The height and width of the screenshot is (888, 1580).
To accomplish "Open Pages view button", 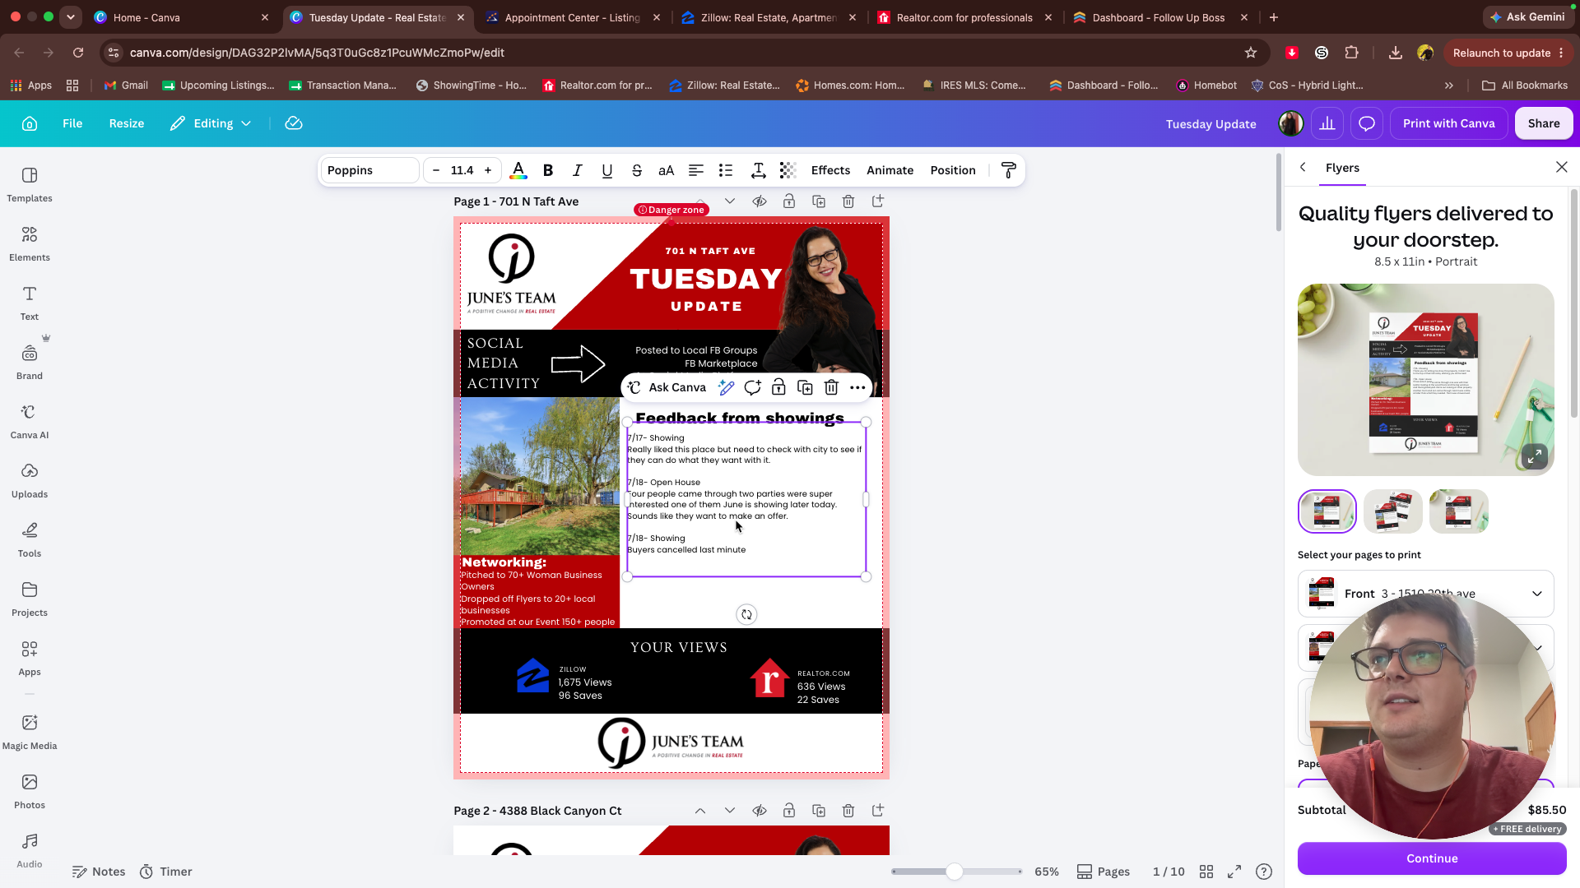I will [1104, 872].
